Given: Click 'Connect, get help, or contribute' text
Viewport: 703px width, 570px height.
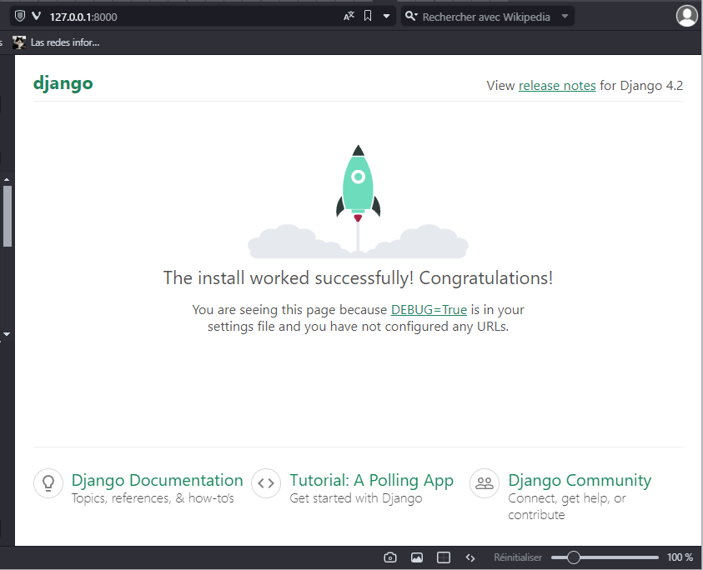Looking at the screenshot, I should tap(567, 507).
